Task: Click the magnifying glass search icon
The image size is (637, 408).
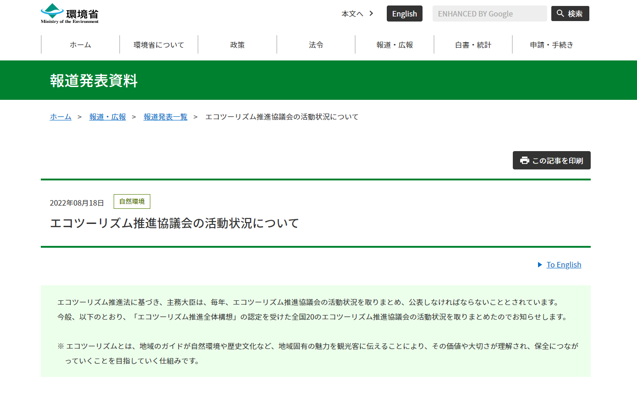Action: 560,14
